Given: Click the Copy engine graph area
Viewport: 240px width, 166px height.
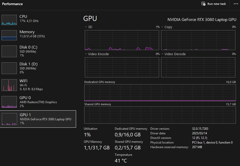Looking at the screenshot, I should [198, 40].
